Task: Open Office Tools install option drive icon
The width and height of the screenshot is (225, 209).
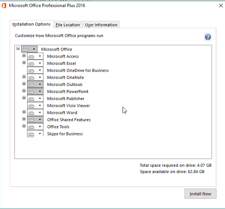Action: 32,127
